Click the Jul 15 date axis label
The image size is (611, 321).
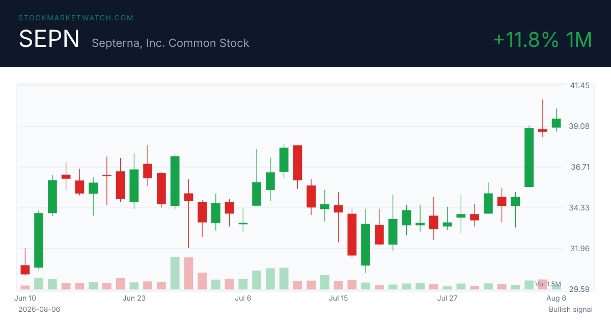(338, 298)
